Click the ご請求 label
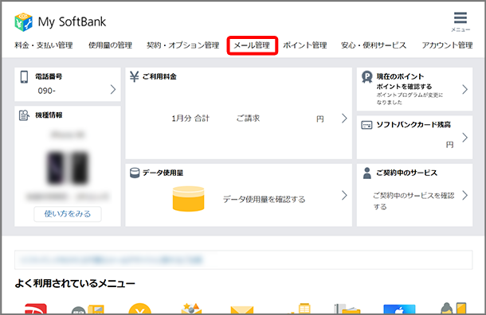486x315 pixels. 248,119
